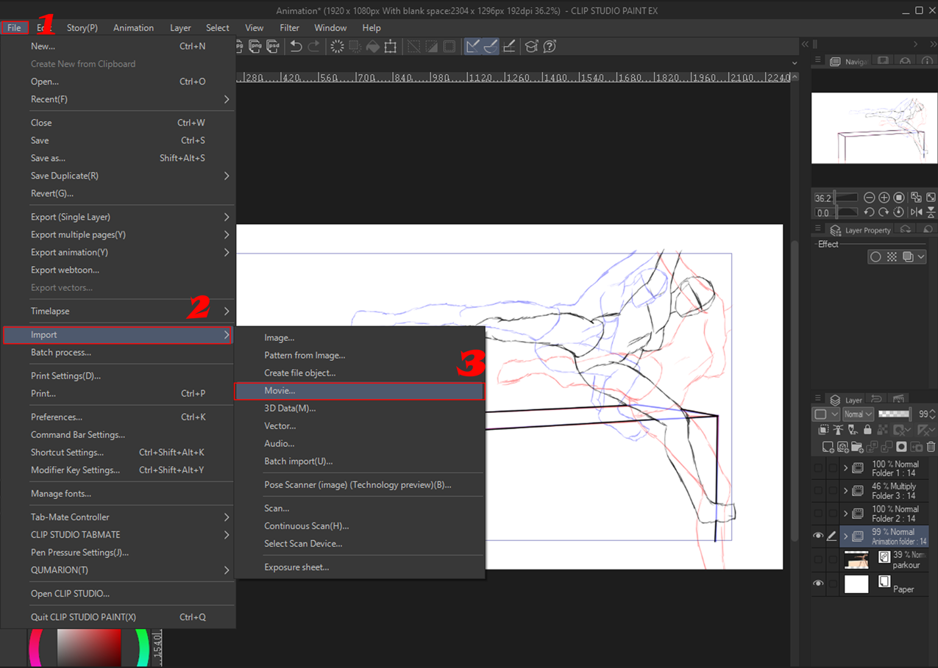Expand the Animation folder layer
The width and height of the screenshot is (938, 668).
(845, 536)
